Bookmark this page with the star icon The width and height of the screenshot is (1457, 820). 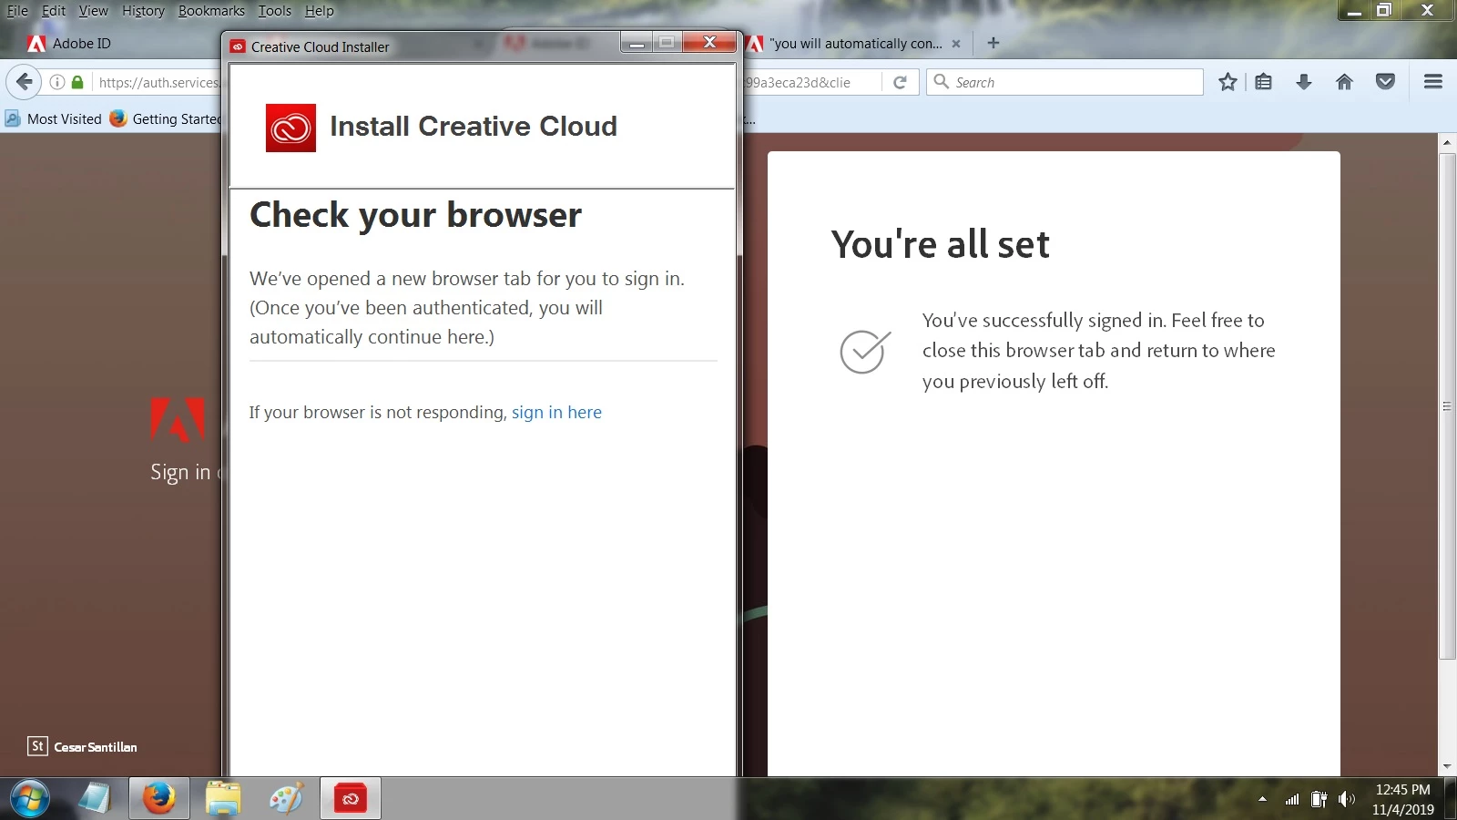pyautogui.click(x=1228, y=82)
